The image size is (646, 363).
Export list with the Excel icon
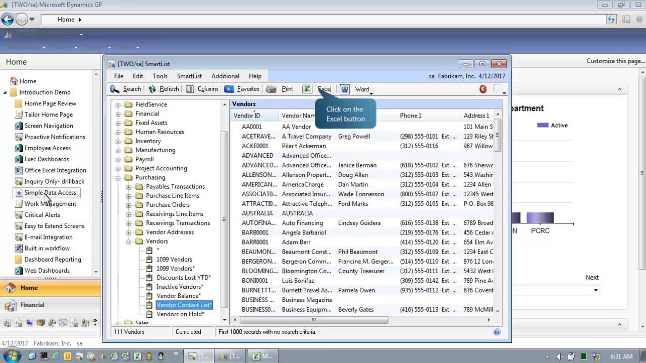[x=307, y=89]
